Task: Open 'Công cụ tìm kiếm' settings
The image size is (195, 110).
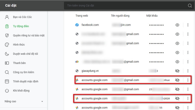Action: click(x=23, y=72)
